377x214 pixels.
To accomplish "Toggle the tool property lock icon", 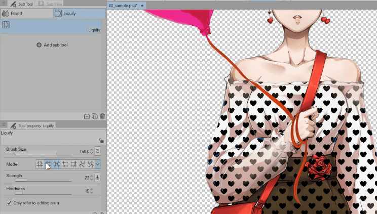I will [x=101, y=141].
